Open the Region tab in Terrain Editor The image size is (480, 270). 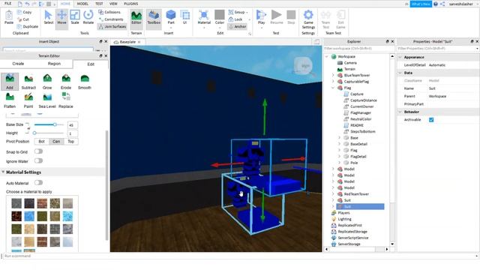point(54,64)
